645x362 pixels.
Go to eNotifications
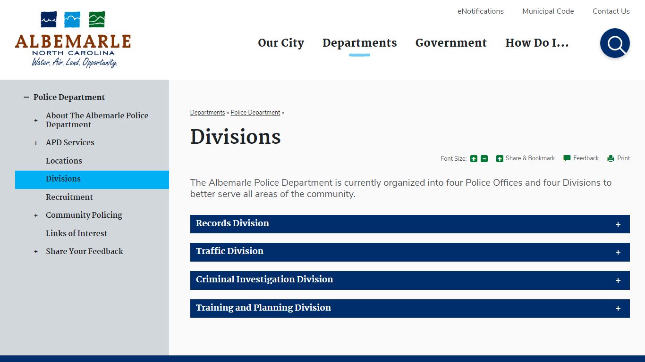pyautogui.click(x=481, y=11)
